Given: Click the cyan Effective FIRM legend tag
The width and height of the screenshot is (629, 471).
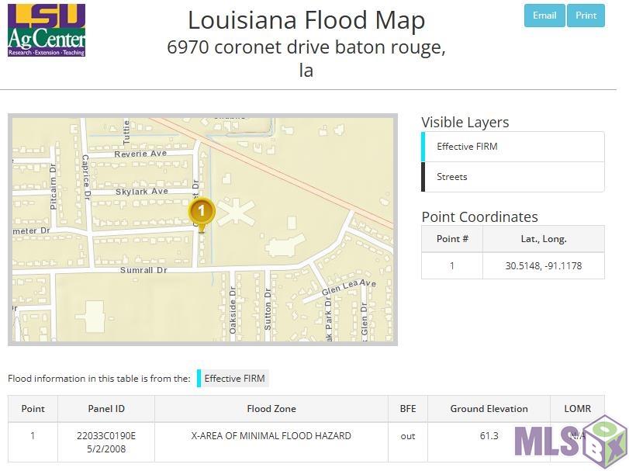Looking at the screenshot, I should tap(233, 379).
